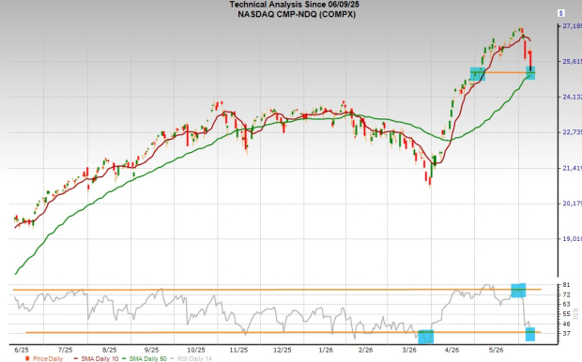Viewport: 582px width, 362px height.
Task: Click the dollar sign icon above the price axis
Action: (x=560, y=13)
